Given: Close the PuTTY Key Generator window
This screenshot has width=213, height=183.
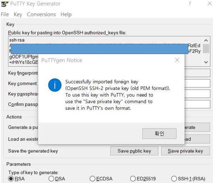Looking at the screenshot, I should [x=210, y=4].
